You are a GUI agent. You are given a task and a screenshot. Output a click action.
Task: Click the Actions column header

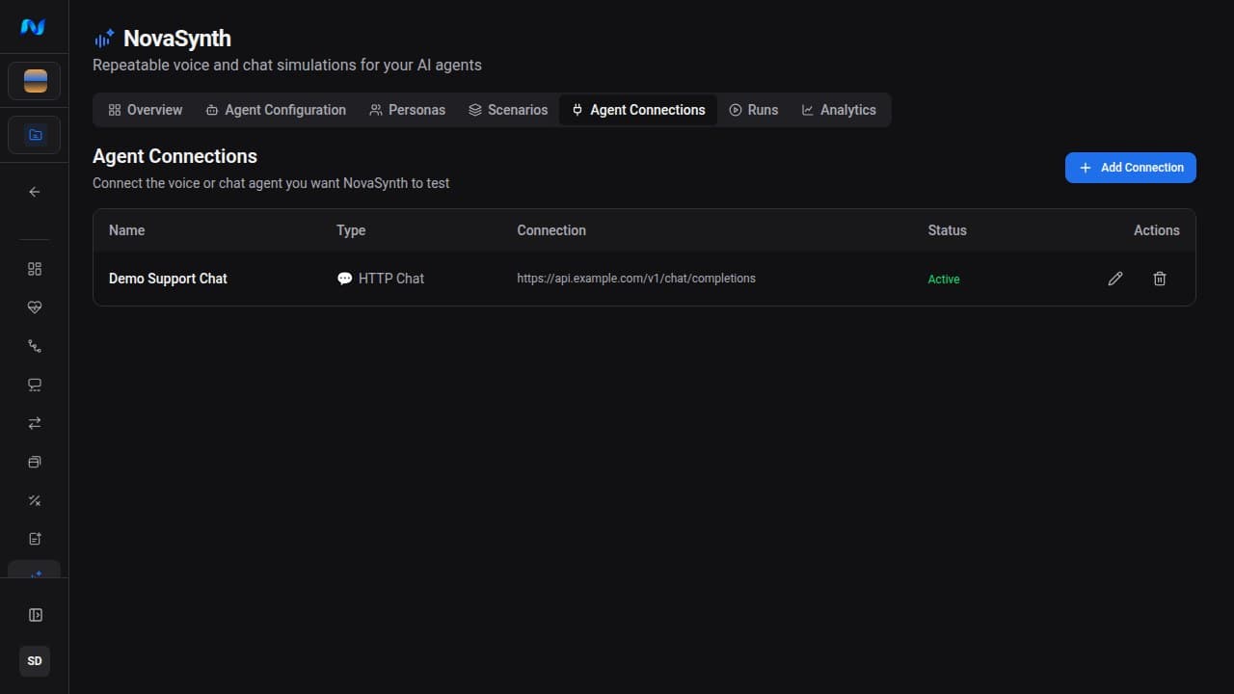(1157, 230)
